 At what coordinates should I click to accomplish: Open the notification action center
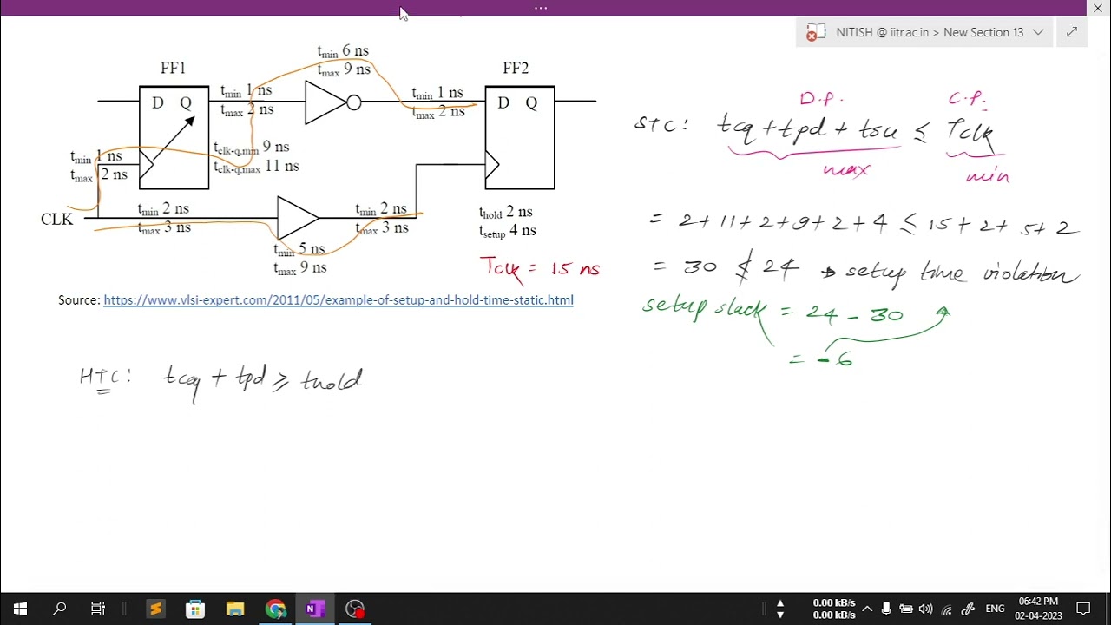[1083, 609]
